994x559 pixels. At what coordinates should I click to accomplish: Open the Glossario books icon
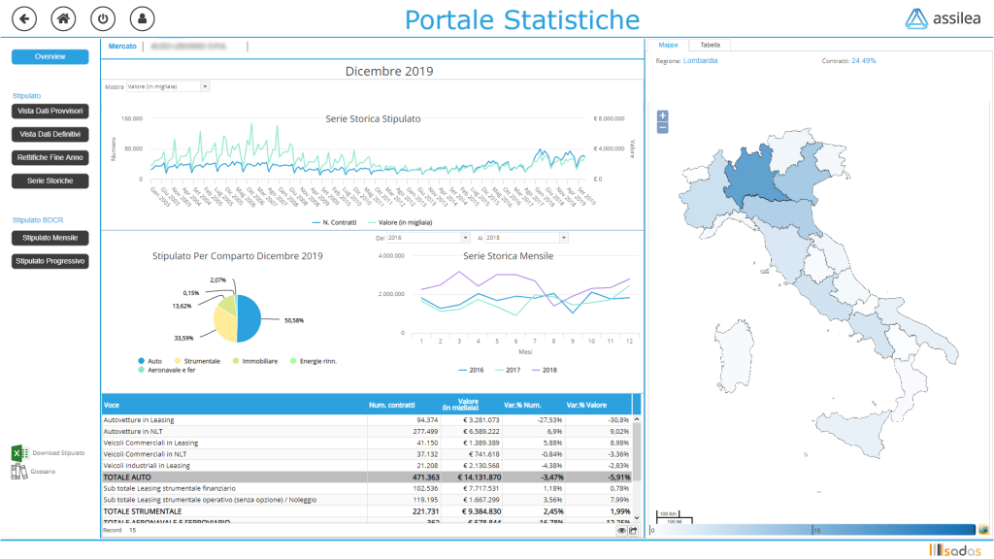click(19, 472)
